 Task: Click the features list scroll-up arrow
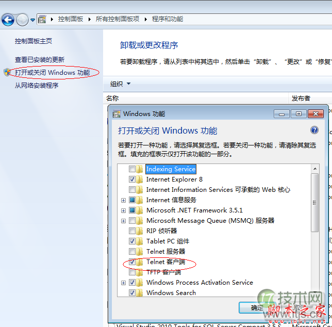pos(315,169)
